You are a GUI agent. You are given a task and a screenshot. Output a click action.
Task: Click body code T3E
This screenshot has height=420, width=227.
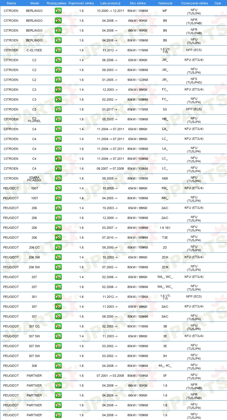(165, 238)
